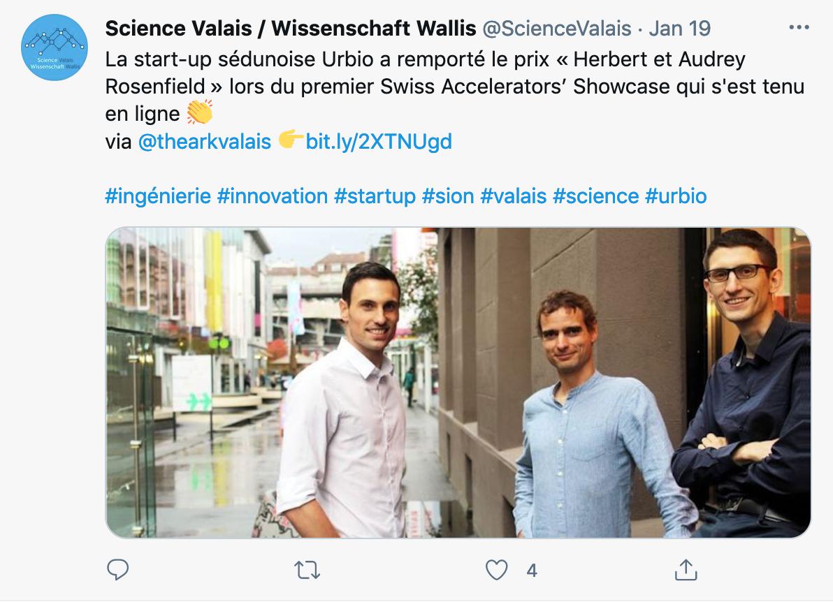Click the #valais hashtag

513,196
